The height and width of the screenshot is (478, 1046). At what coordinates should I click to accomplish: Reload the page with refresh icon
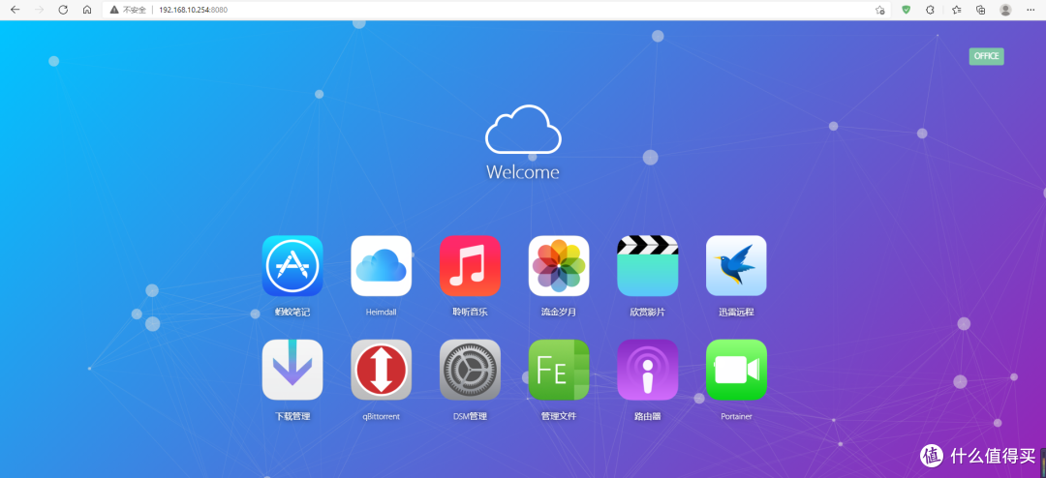(x=63, y=10)
